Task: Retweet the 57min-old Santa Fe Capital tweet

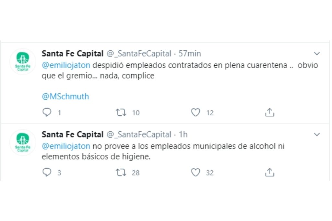Action: pos(121,112)
